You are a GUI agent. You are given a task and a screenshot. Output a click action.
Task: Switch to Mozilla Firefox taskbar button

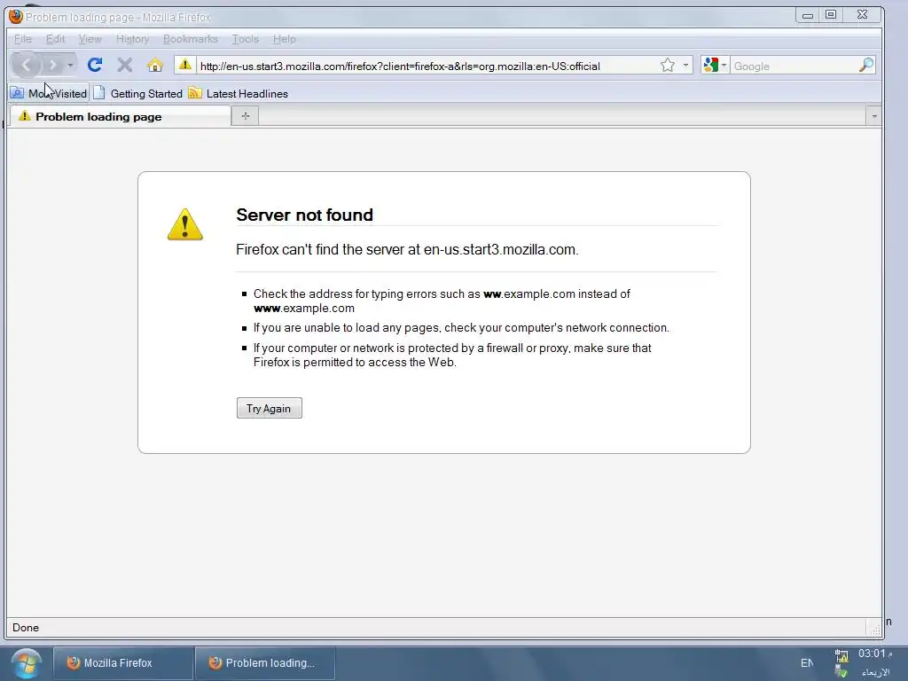click(122, 663)
